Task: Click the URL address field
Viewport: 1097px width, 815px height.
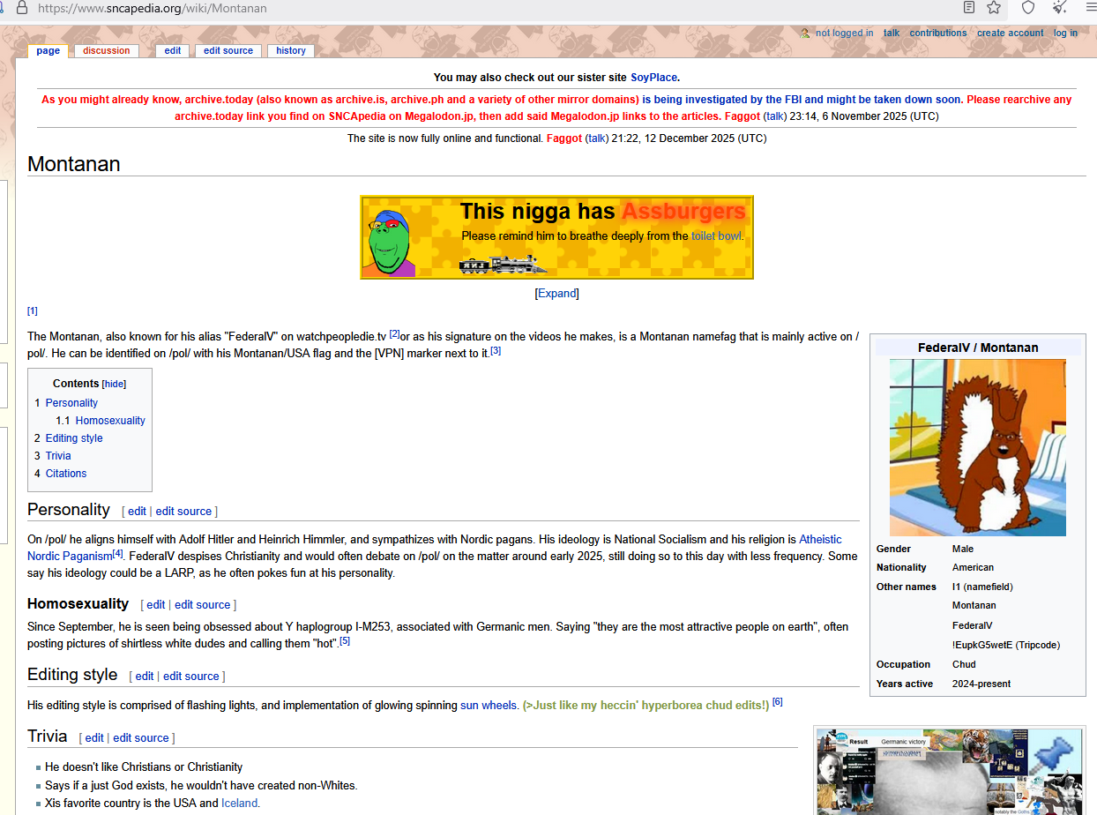Action: pos(441,8)
